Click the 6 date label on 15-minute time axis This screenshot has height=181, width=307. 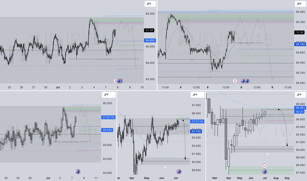click(x=208, y=88)
